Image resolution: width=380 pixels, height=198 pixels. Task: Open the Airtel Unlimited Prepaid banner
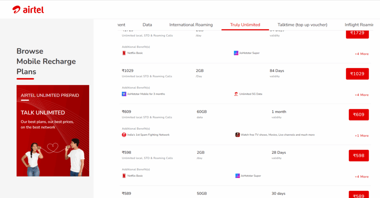click(53, 130)
